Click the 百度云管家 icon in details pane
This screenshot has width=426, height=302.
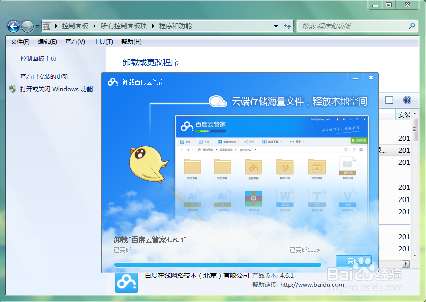(x=126, y=283)
